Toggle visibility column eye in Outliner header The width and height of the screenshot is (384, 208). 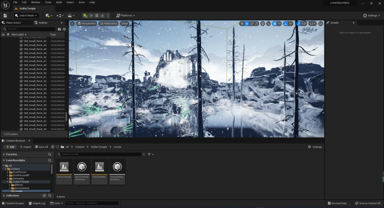click(3, 34)
